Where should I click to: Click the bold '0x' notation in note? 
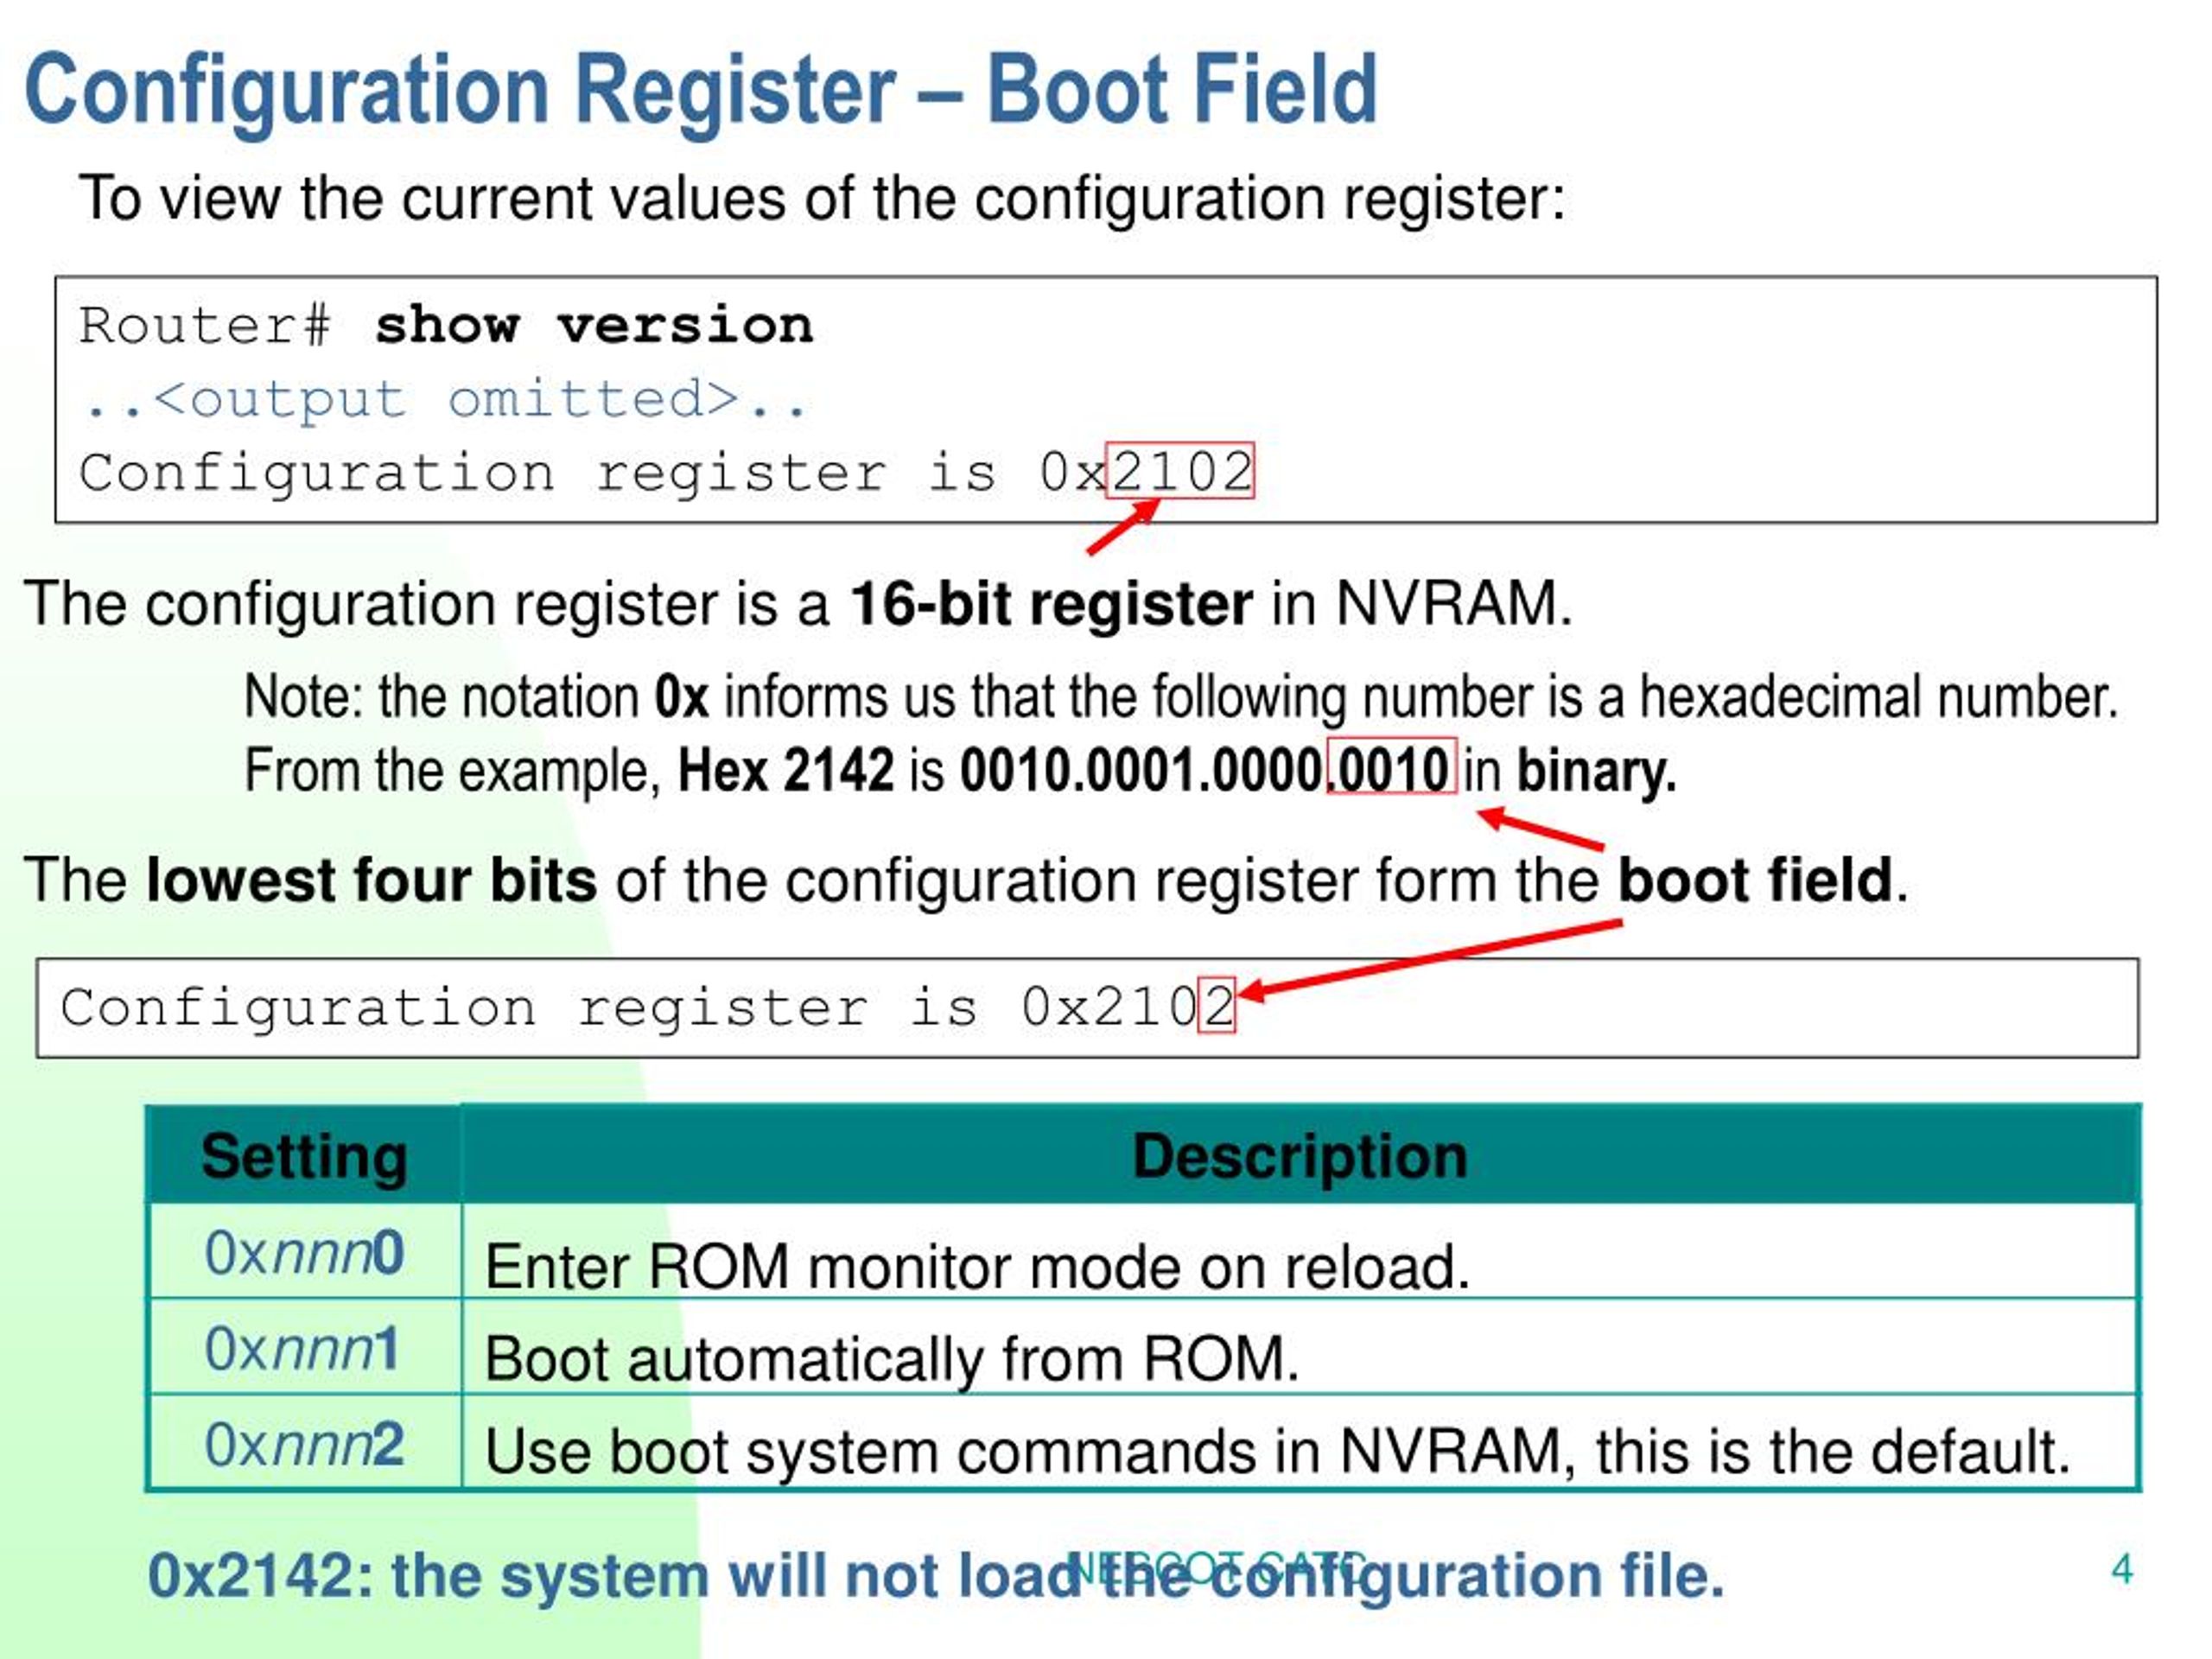coord(681,697)
